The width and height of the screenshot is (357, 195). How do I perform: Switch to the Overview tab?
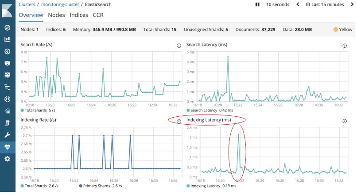(31, 15)
